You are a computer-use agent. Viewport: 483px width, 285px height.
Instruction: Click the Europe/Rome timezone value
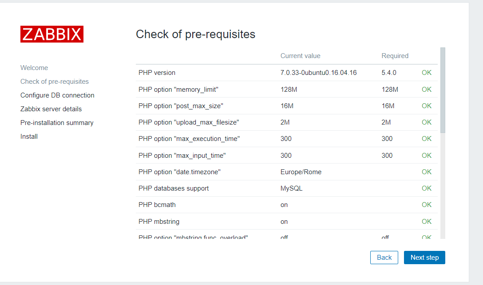(301, 172)
